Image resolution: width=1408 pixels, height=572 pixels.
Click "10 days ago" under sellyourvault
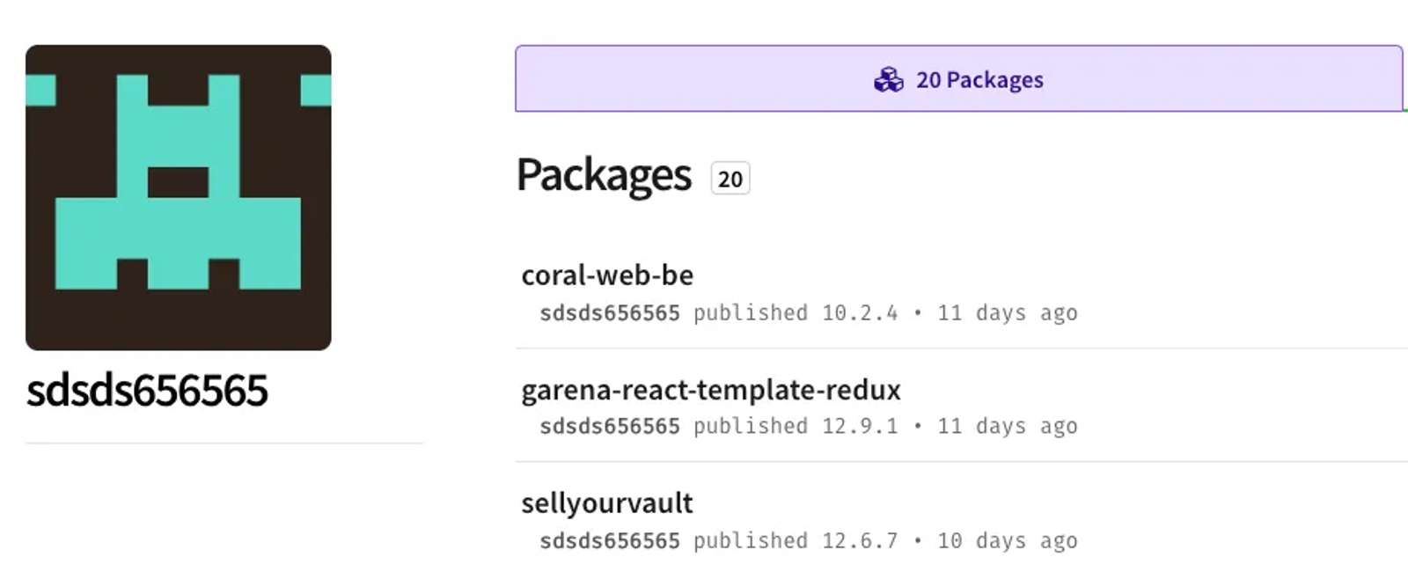click(x=1007, y=541)
